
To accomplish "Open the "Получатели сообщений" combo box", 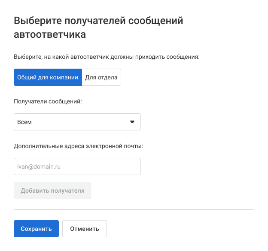I will click(x=77, y=122).
